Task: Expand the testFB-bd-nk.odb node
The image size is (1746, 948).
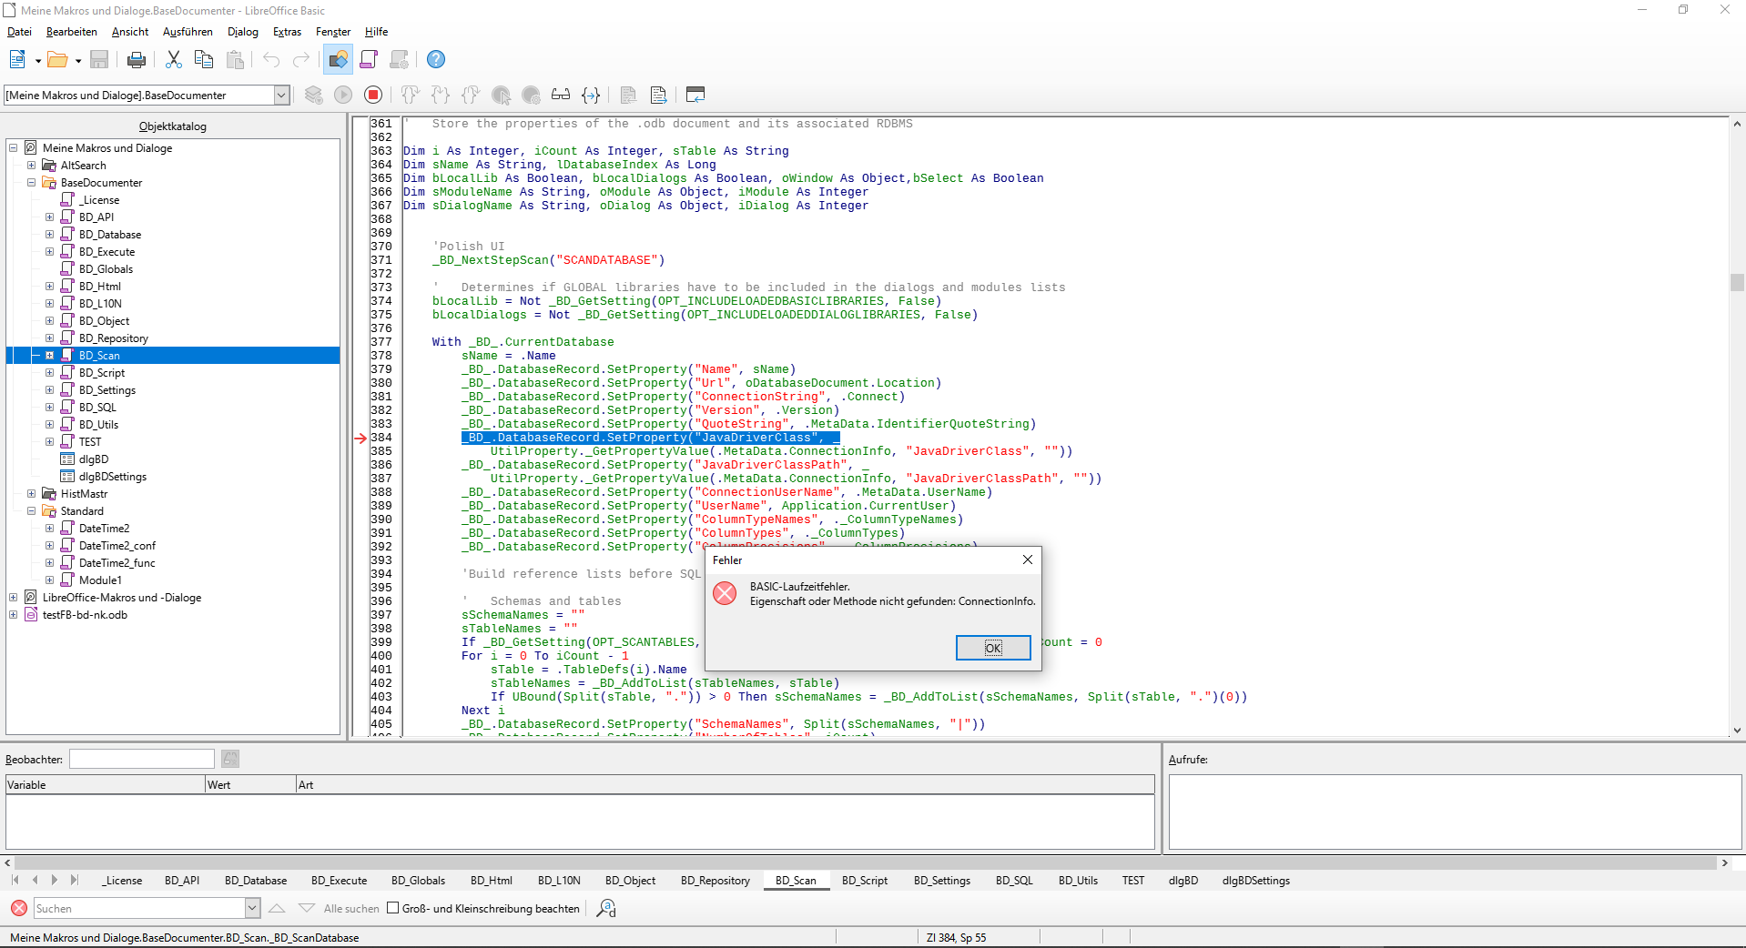Action: click(x=14, y=614)
